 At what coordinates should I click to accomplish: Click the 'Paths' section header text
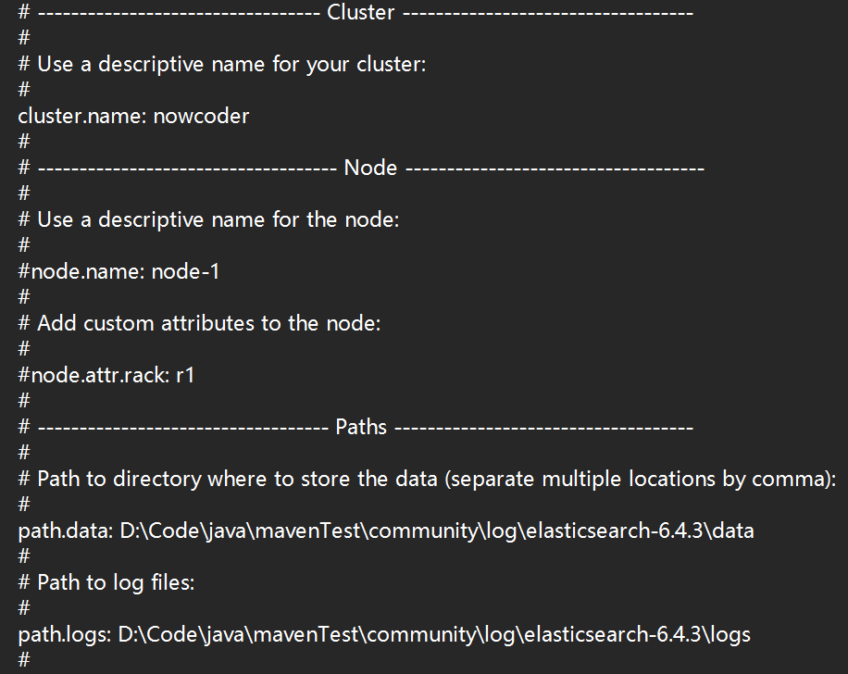point(361,428)
